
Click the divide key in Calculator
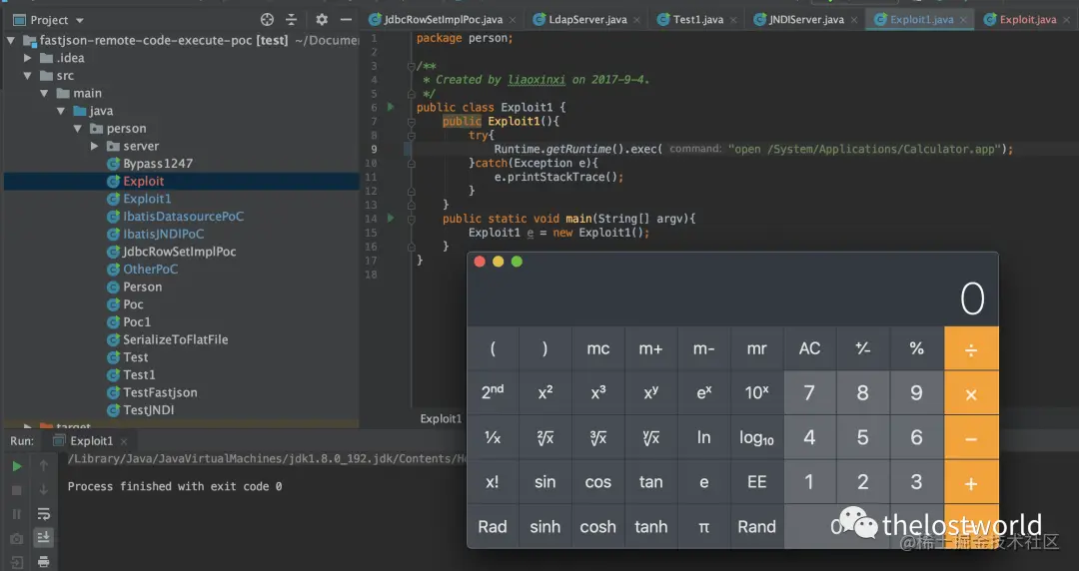point(971,348)
